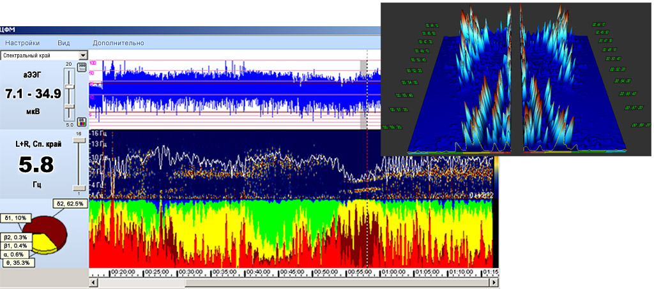Click the right 3D spectrum surface in dark panel
Screen dimensions: 654x289
[x=574, y=84]
